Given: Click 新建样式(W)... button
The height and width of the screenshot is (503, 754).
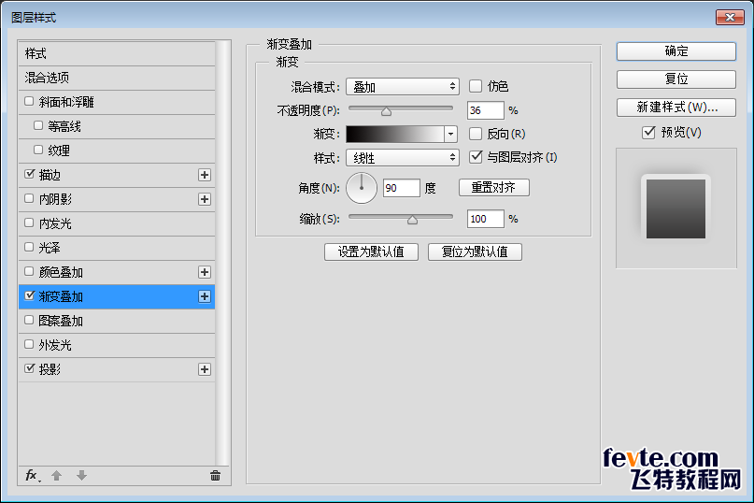Looking at the screenshot, I should (x=676, y=107).
